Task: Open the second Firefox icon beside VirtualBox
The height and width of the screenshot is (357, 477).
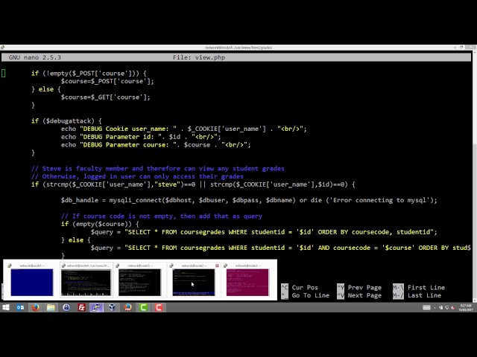Action: [x=127, y=307]
